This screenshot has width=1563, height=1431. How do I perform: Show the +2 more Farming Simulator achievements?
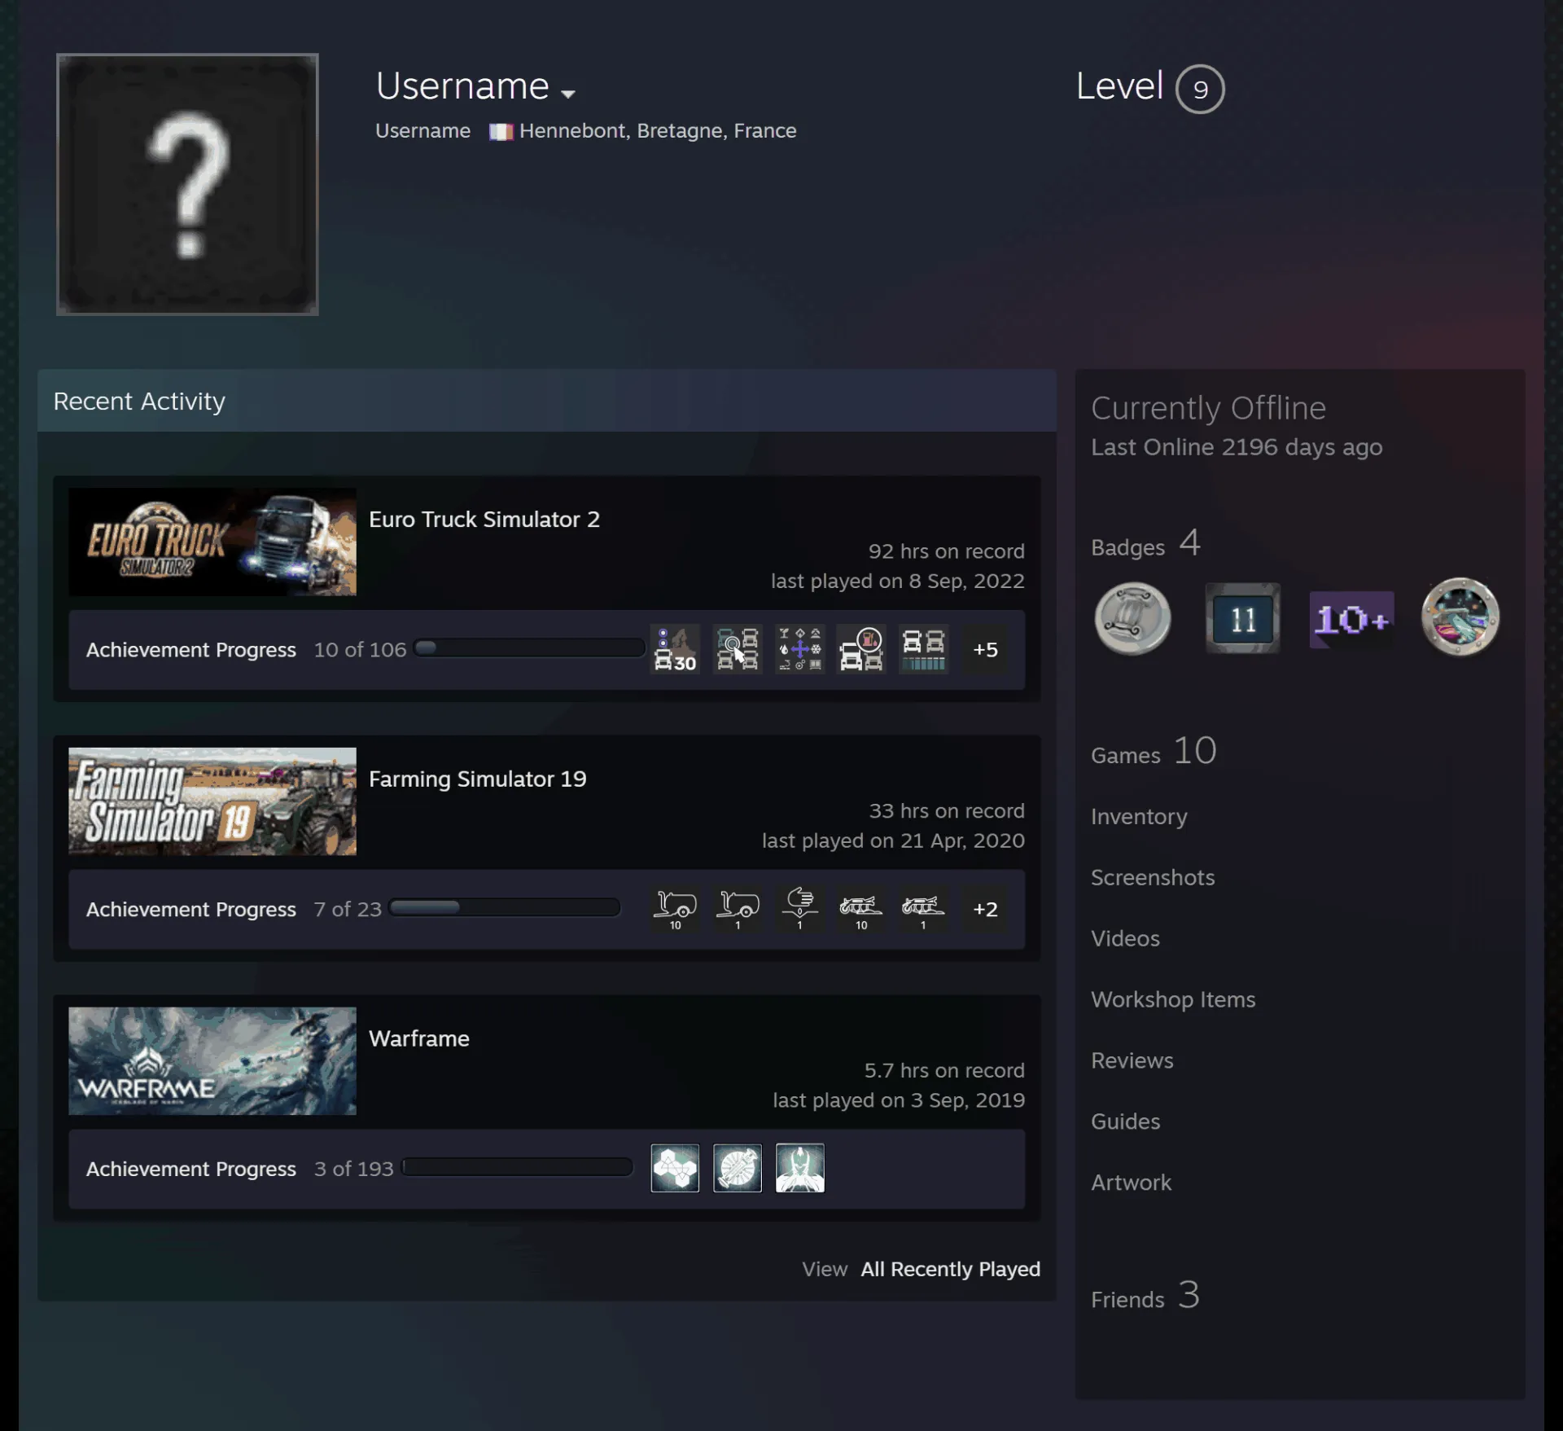pyautogui.click(x=985, y=909)
